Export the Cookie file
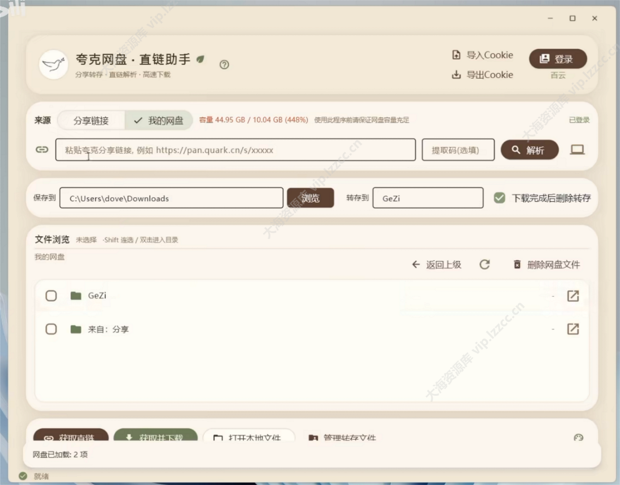Image resolution: width=620 pixels, height=485 pixels. click(482, 75)
